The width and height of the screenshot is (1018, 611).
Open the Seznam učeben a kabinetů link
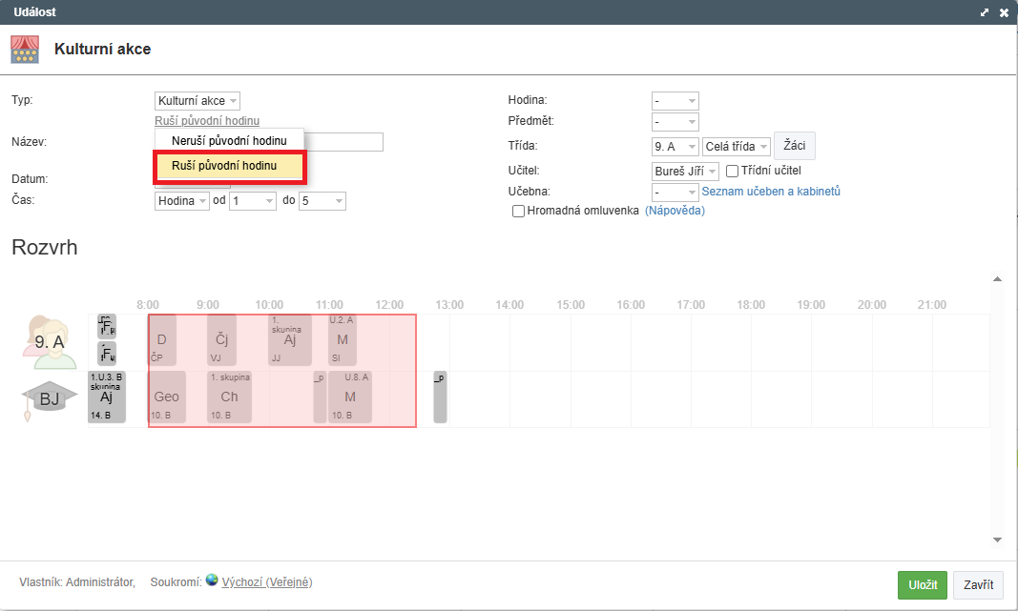coord(771,192)
